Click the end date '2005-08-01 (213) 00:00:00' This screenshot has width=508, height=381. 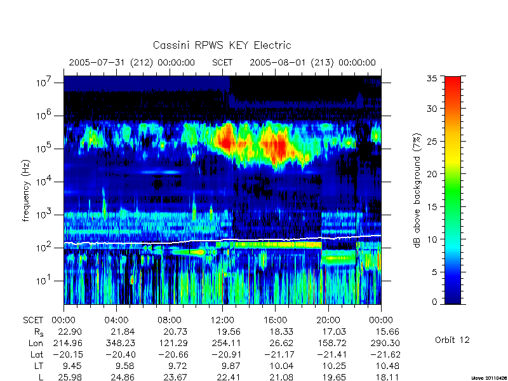[312, 62]
